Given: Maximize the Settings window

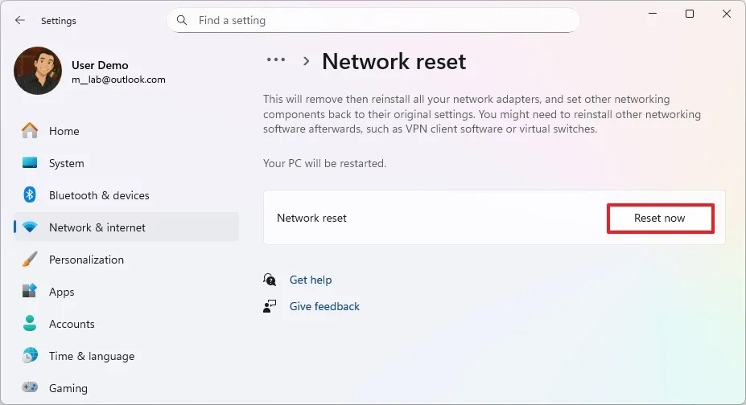Looking at the screenshot, I should coord(690,14).
